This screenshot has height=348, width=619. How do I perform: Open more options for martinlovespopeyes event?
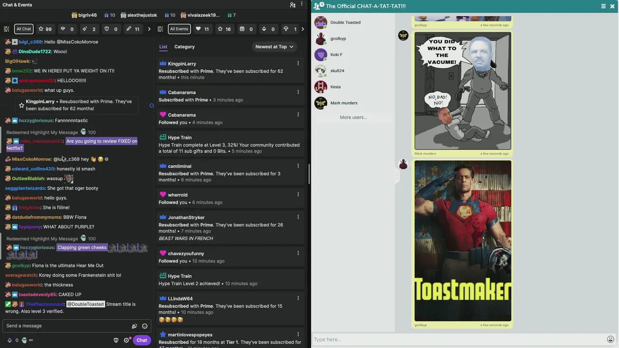click(298, 334)
